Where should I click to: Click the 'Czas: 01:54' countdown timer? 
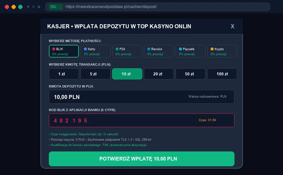tap(207, 120)
